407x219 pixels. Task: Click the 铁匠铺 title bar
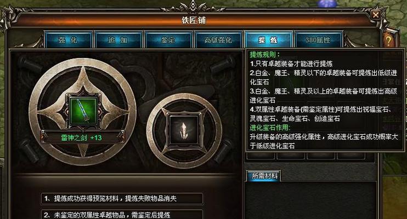[194, 20]
